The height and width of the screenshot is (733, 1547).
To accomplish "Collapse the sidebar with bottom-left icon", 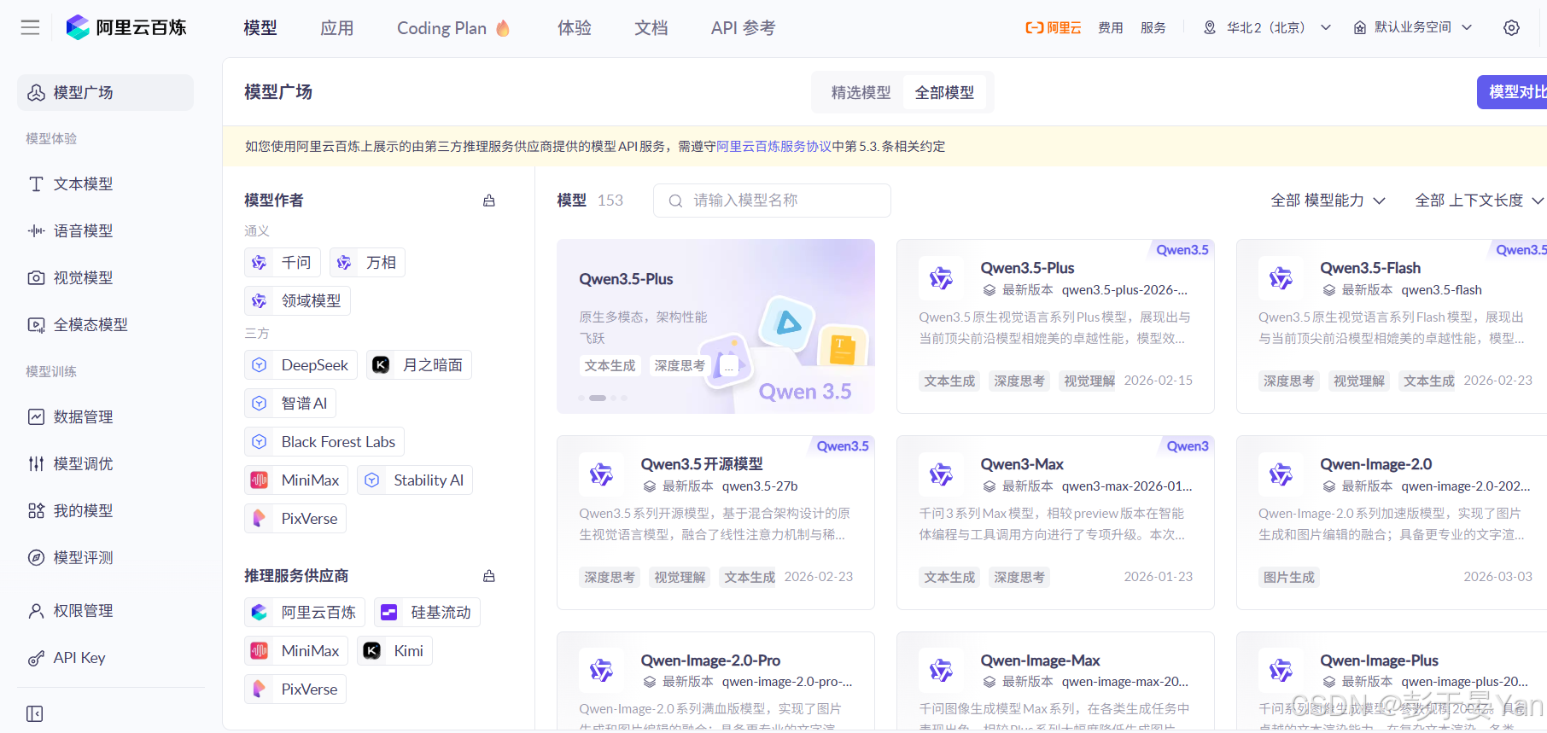I will coord(34,713).
